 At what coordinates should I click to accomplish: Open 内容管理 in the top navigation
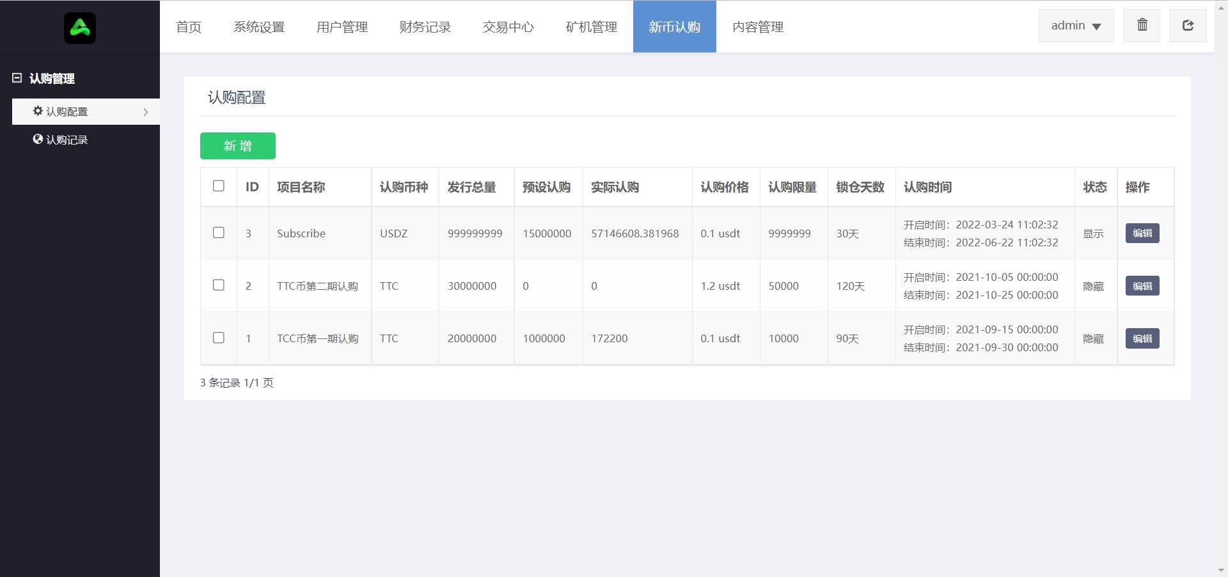click(758, 27)
